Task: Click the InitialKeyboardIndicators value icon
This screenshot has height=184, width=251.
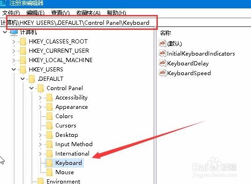Action: tap(163, 53)
